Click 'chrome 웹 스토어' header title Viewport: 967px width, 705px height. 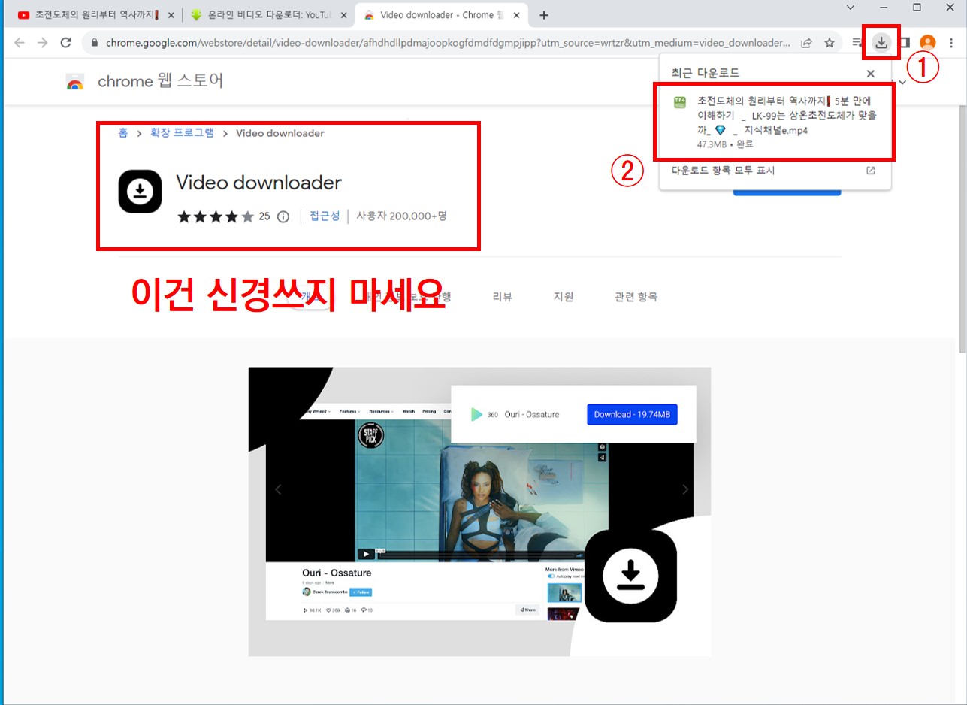coord(160,81)
